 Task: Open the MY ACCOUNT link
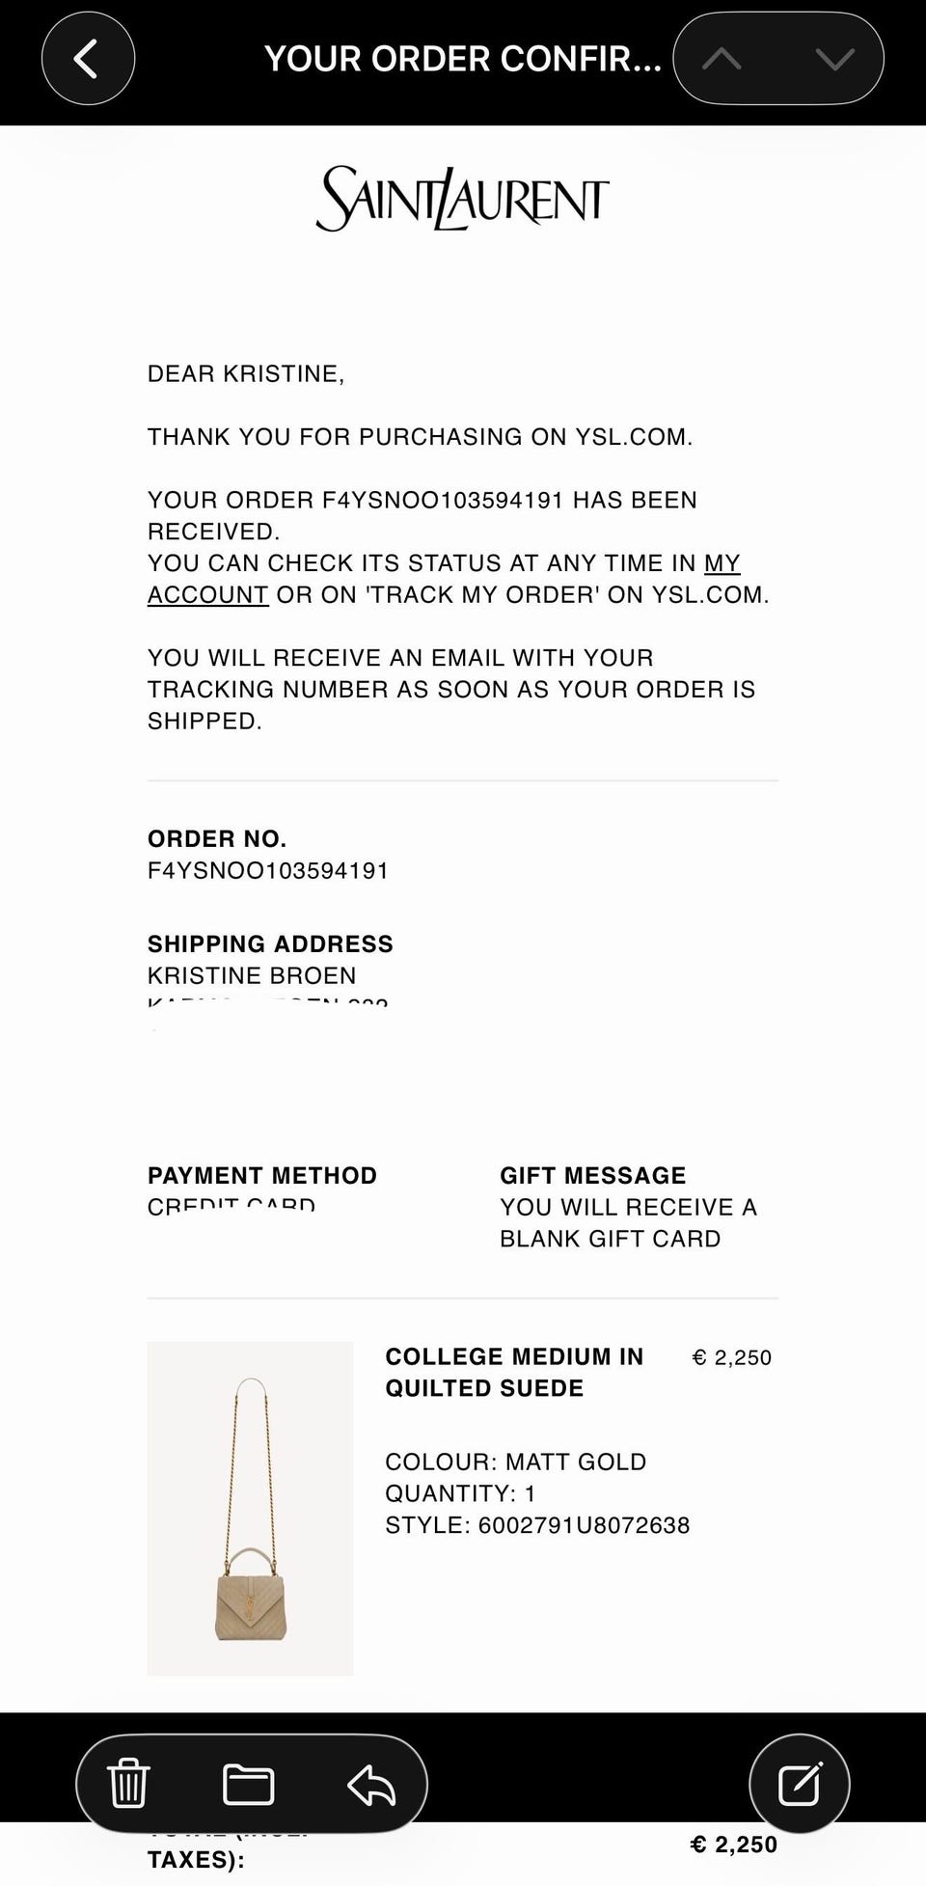tap(444, 579)
